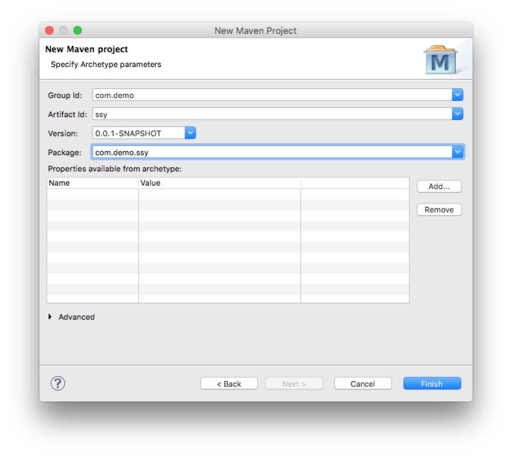Click the 'Specify Archetype parameters' text
The width and height of the screenshot is (512, 458).
[106, 64]
